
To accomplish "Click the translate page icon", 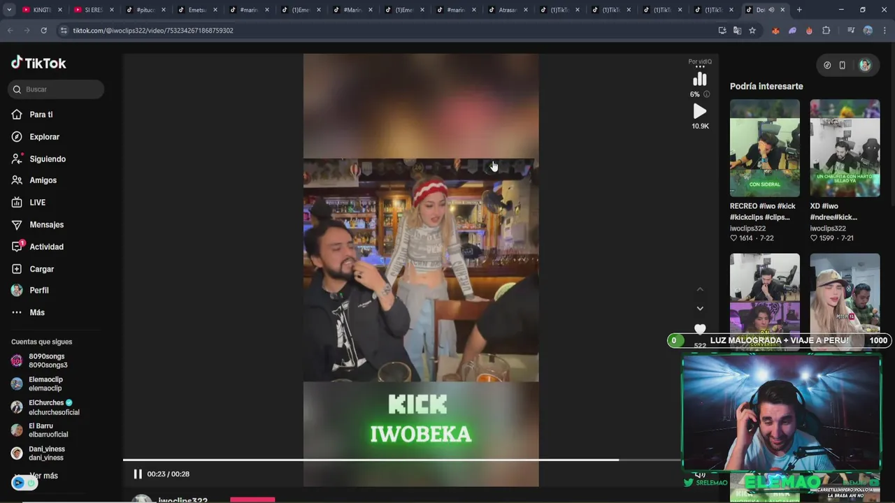I will pos(737,31).
